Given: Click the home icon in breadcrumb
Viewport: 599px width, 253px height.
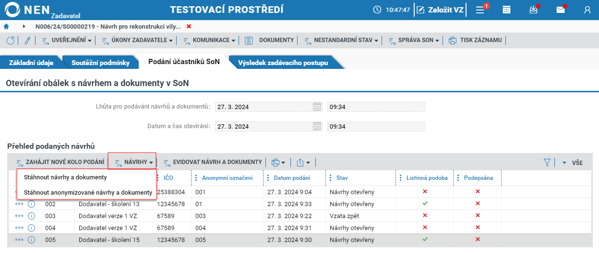Looking at the screenshot, I should 6,26.
